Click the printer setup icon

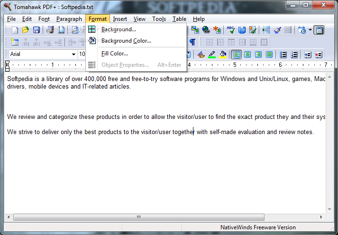click(50, 30)
